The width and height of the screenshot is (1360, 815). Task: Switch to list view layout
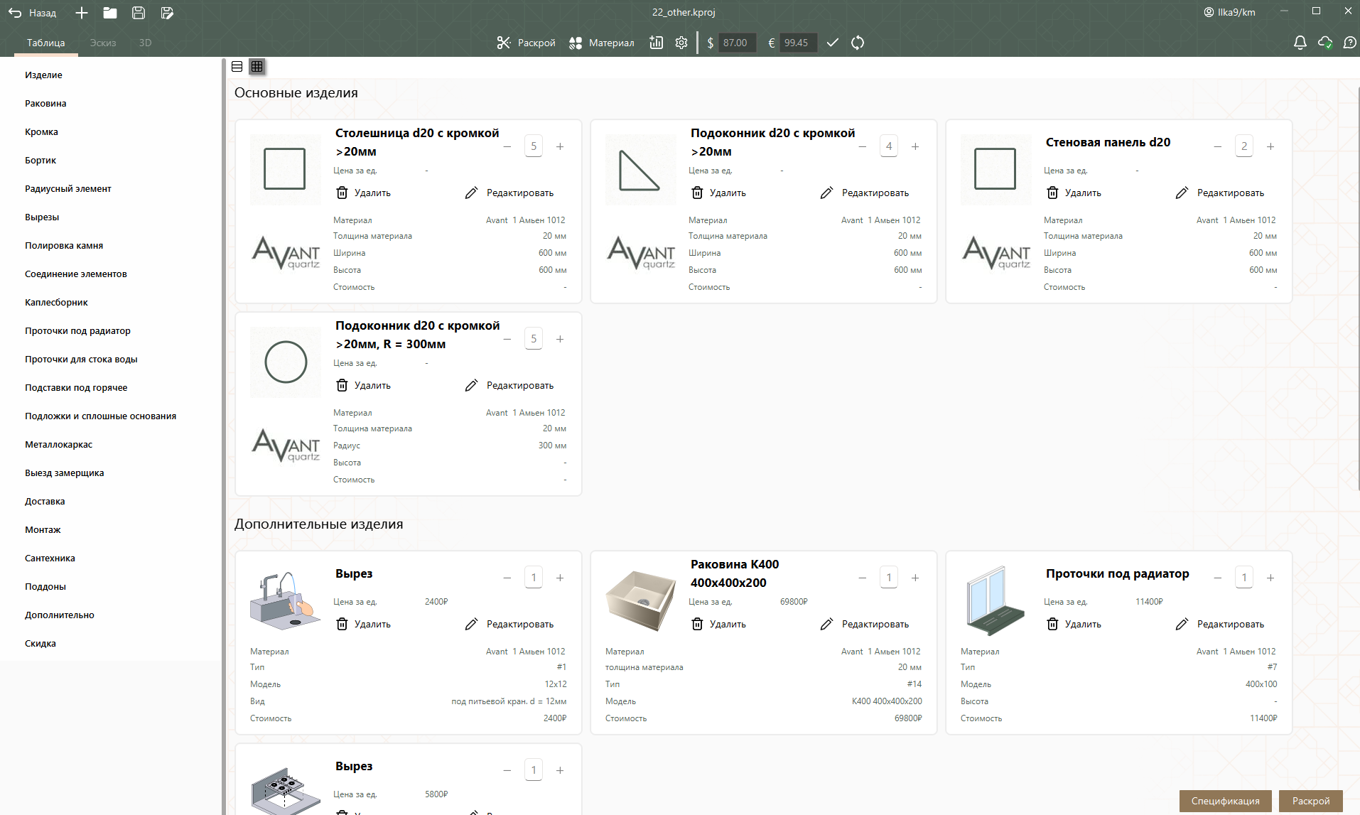[237, 66]
